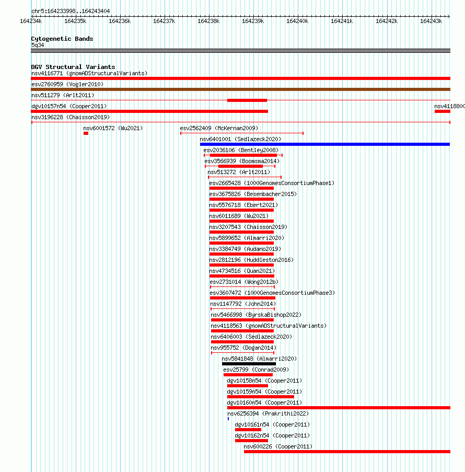Open nsv955752 Dogan2014 variant
This screenshot has height=472, width=465.
tap(243, 348)
